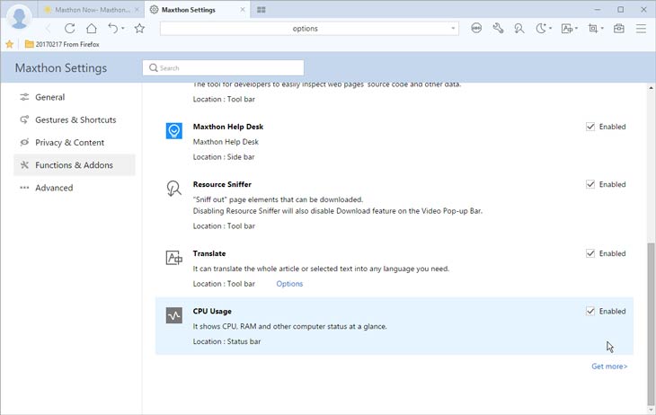The image size is (656, 415).
Task: Open night mode dropdown arrow
Action: click(551, 29)
